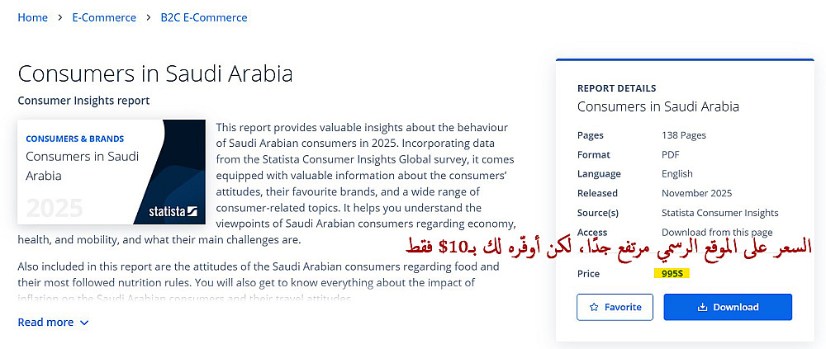
Task: Click the Home breadcrumb link
Action: tap(33, 17)
